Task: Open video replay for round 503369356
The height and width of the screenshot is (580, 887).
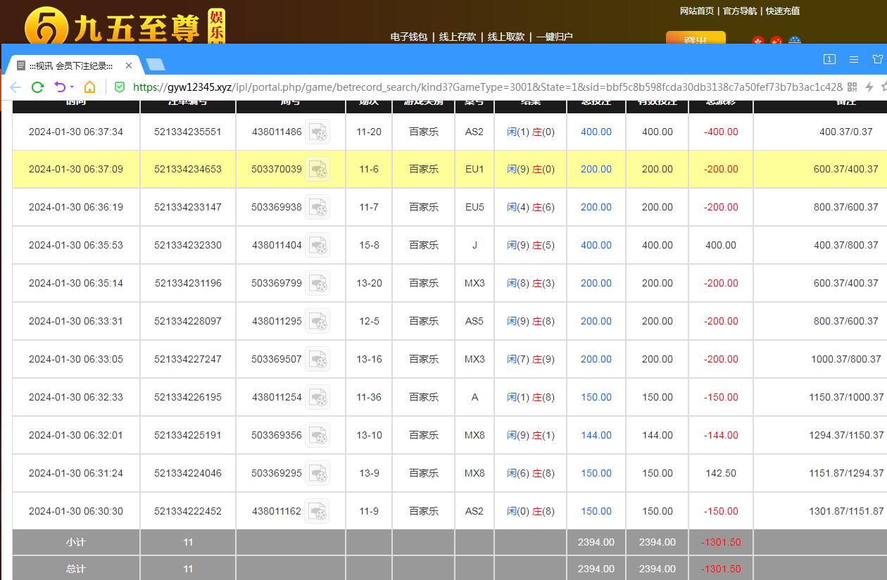Action: [317, 436]
